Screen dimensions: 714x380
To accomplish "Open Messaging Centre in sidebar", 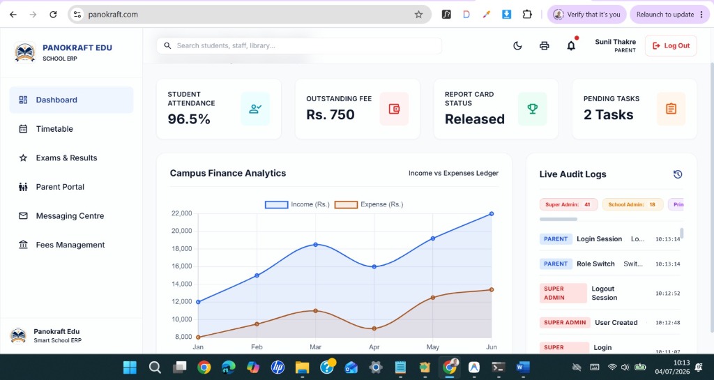I will (x=72, y=215).
